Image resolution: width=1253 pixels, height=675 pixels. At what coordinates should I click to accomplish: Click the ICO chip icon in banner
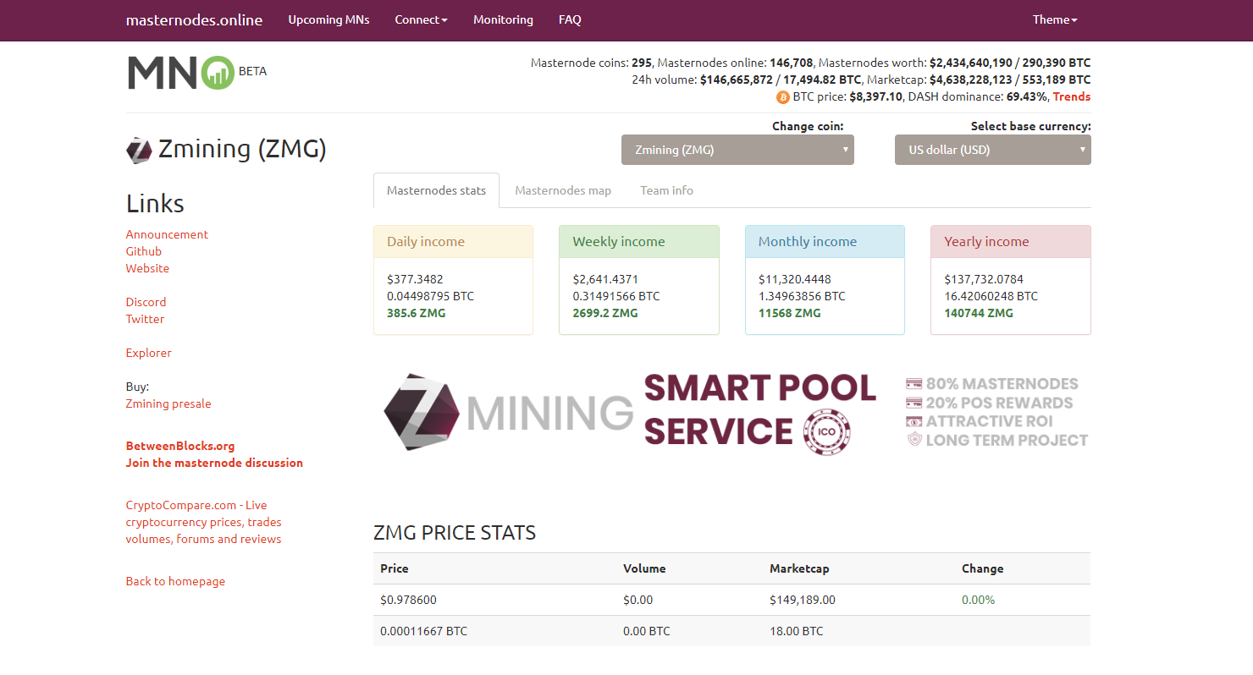(x=826, y=431)
